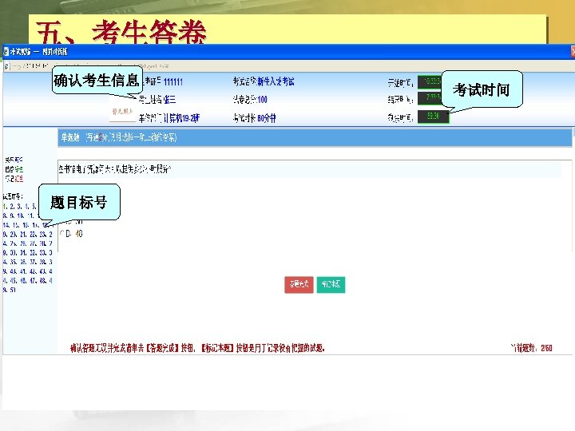Click the red 答题完成 button
This screenshot has height=431, width=575.
[299, 284]
